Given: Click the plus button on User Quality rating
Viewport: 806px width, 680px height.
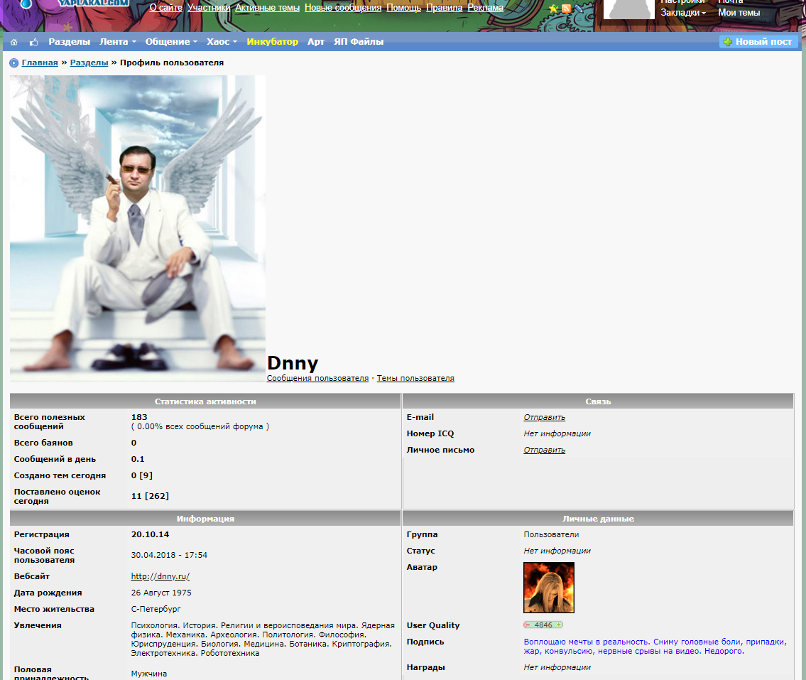Looking at the screenshot, I should [x=559, y=625].
